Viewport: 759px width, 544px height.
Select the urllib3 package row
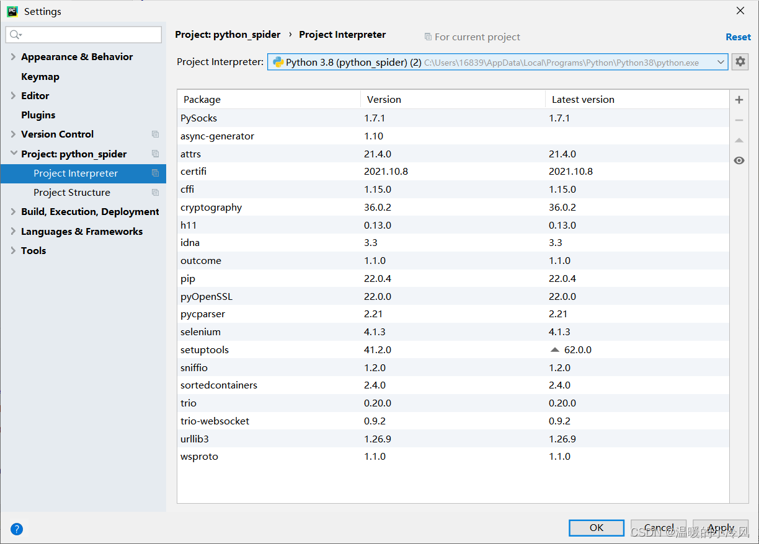[453, 439]
